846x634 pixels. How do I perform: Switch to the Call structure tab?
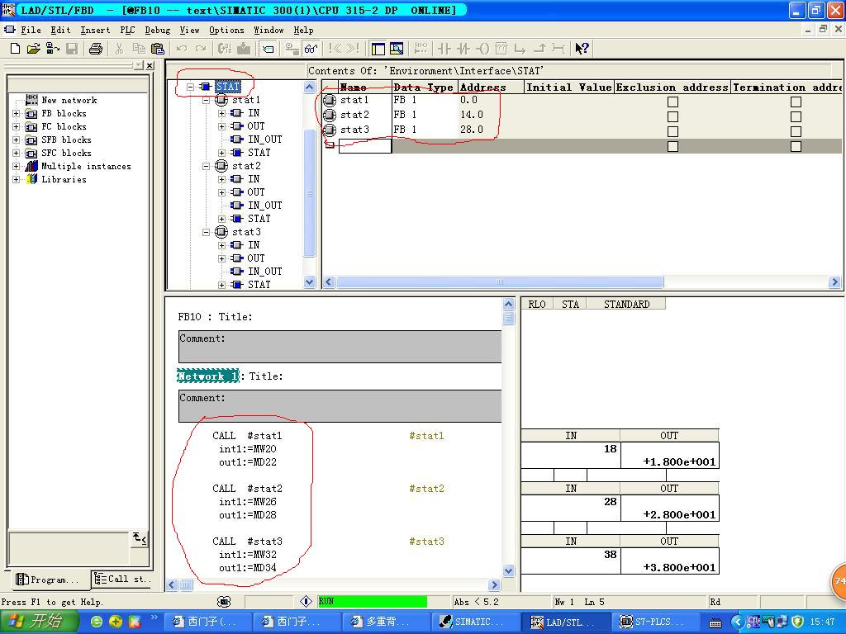click(x=121, y=579)
